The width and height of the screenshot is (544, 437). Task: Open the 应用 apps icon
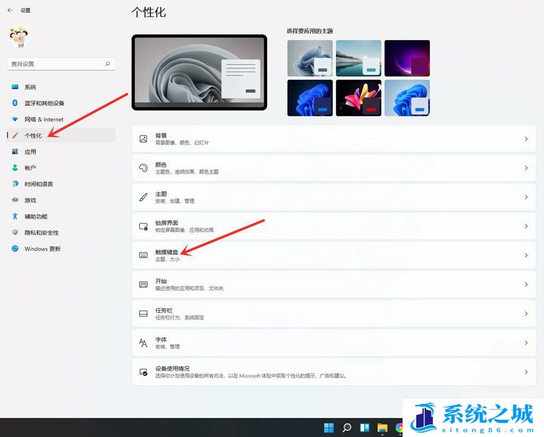coord(15,151)
